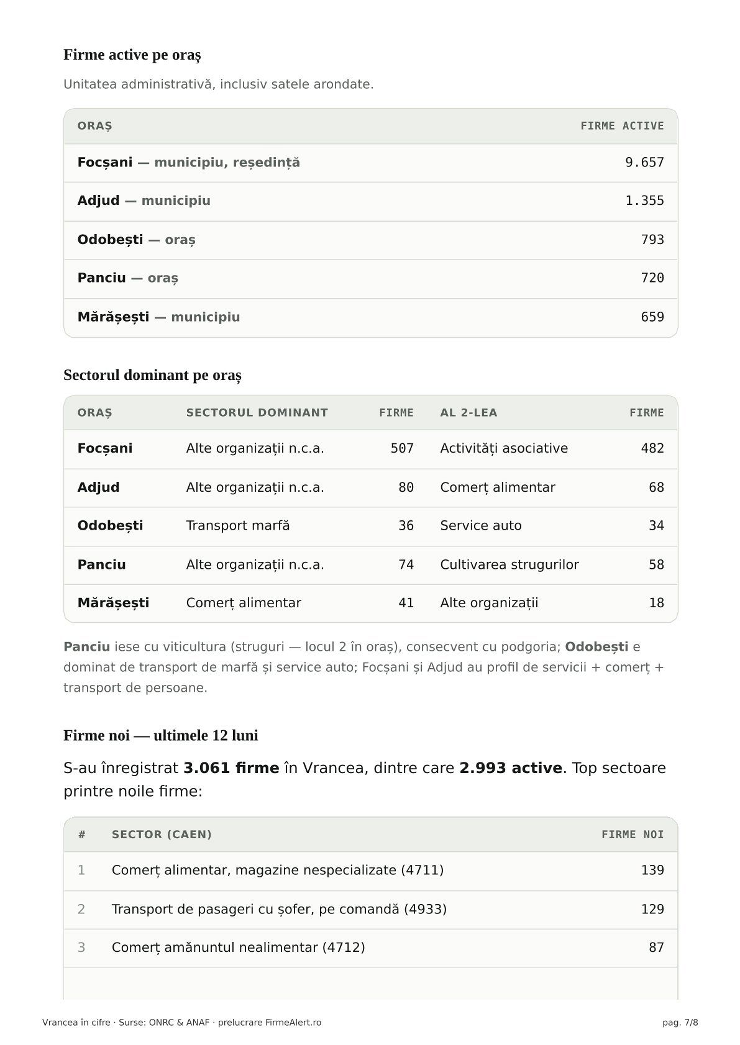Click the FIRME ACTIVE column header
Image resolution: width=740 pixels, height=1045 pixels.
[x=622, y=126]
